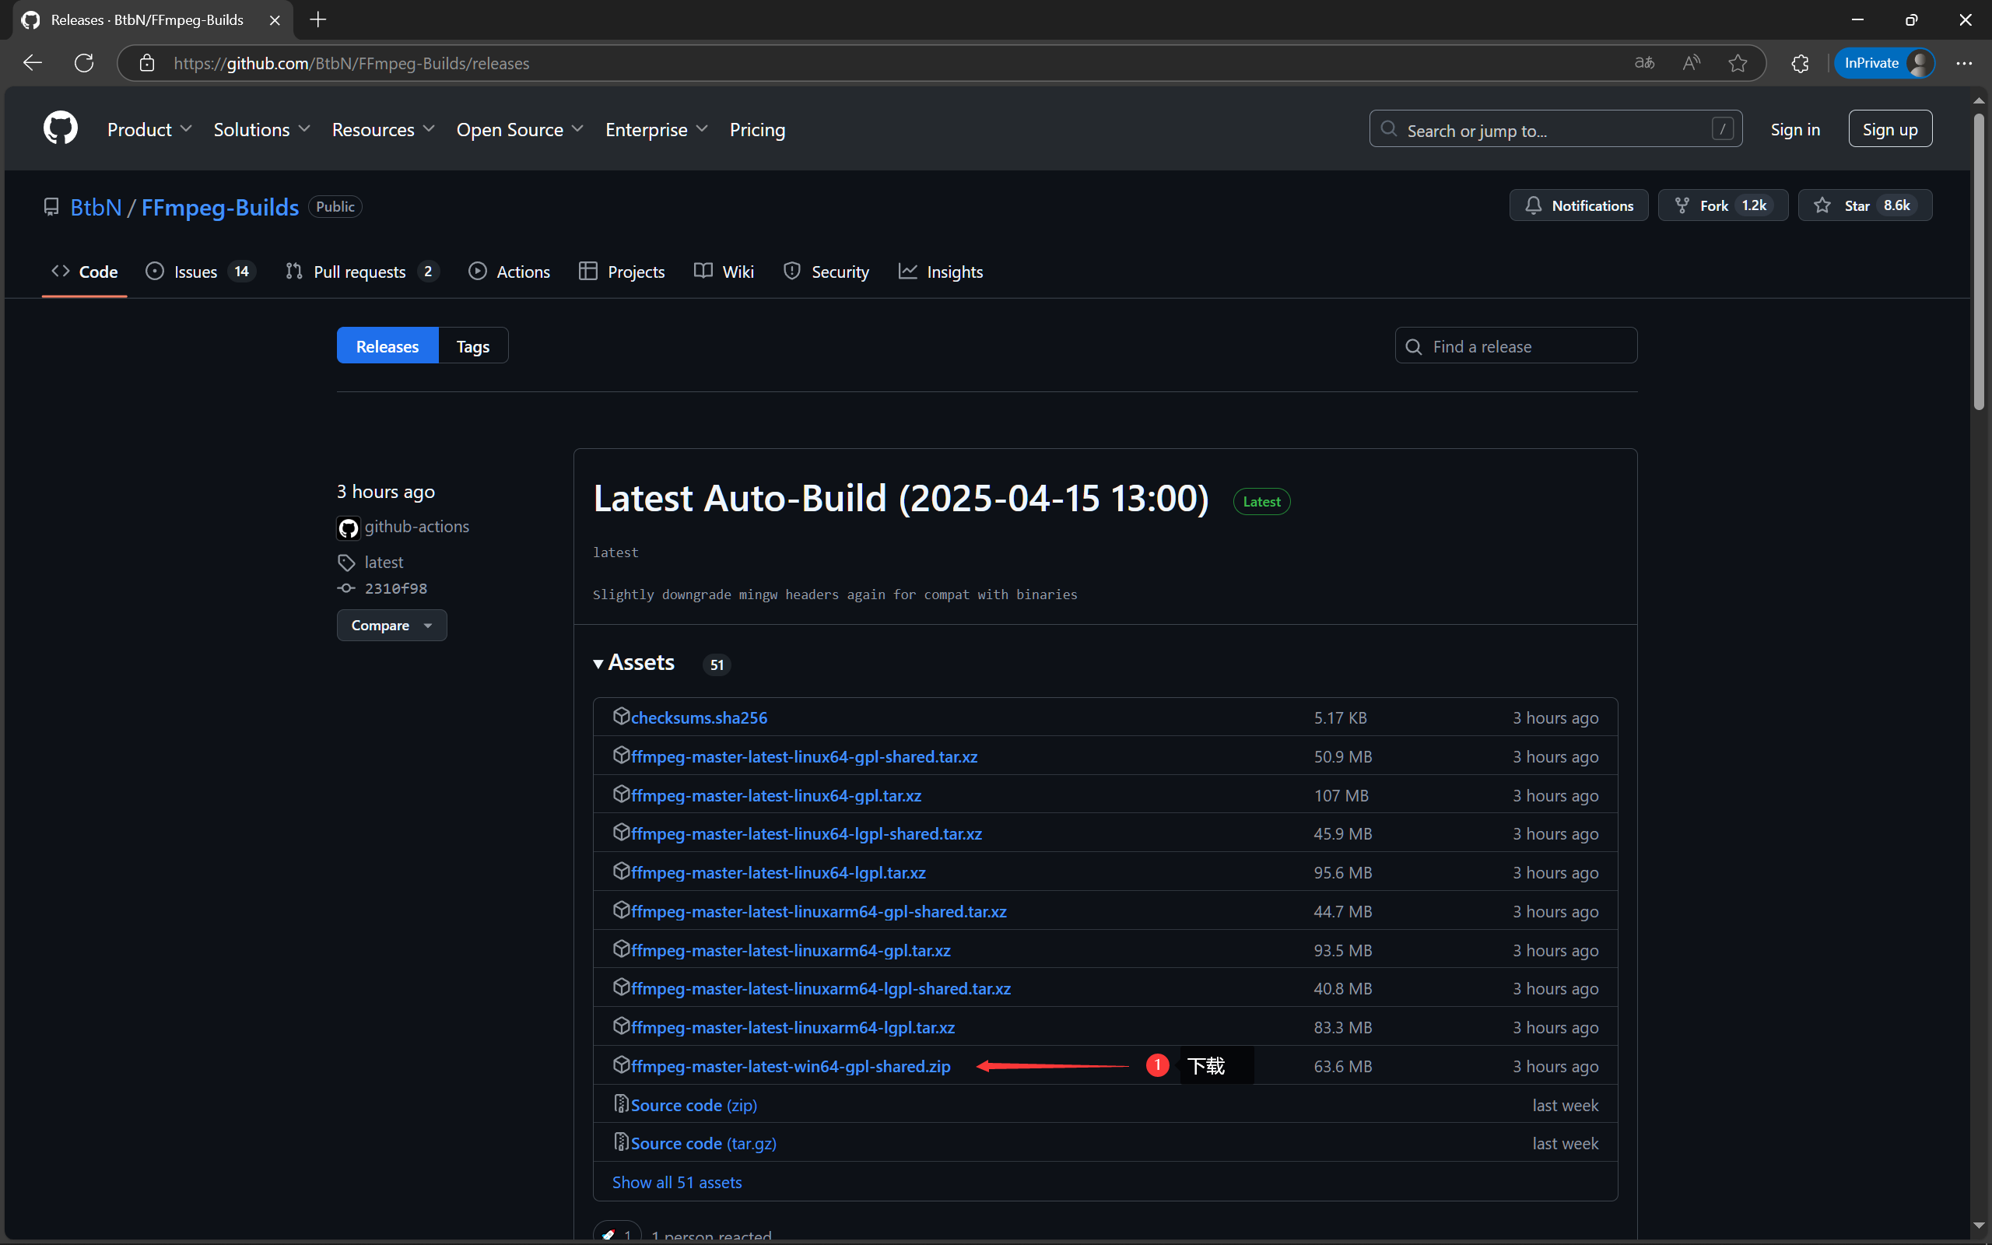This screenshot has height=1245, width=1992.
Task: Click Sign in link
Action: click(x=1795, y=129)
